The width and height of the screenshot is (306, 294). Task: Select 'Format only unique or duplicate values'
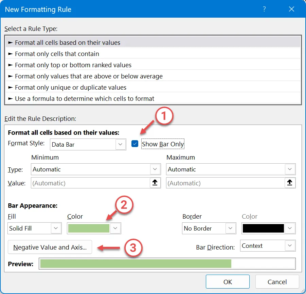pos(71,87)
